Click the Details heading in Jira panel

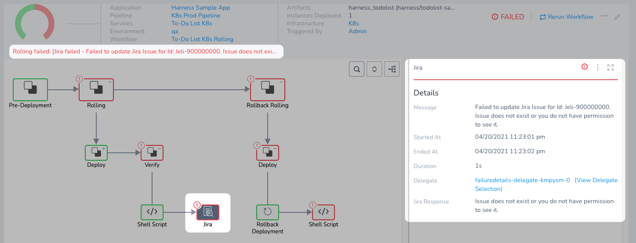coord(426,93)
